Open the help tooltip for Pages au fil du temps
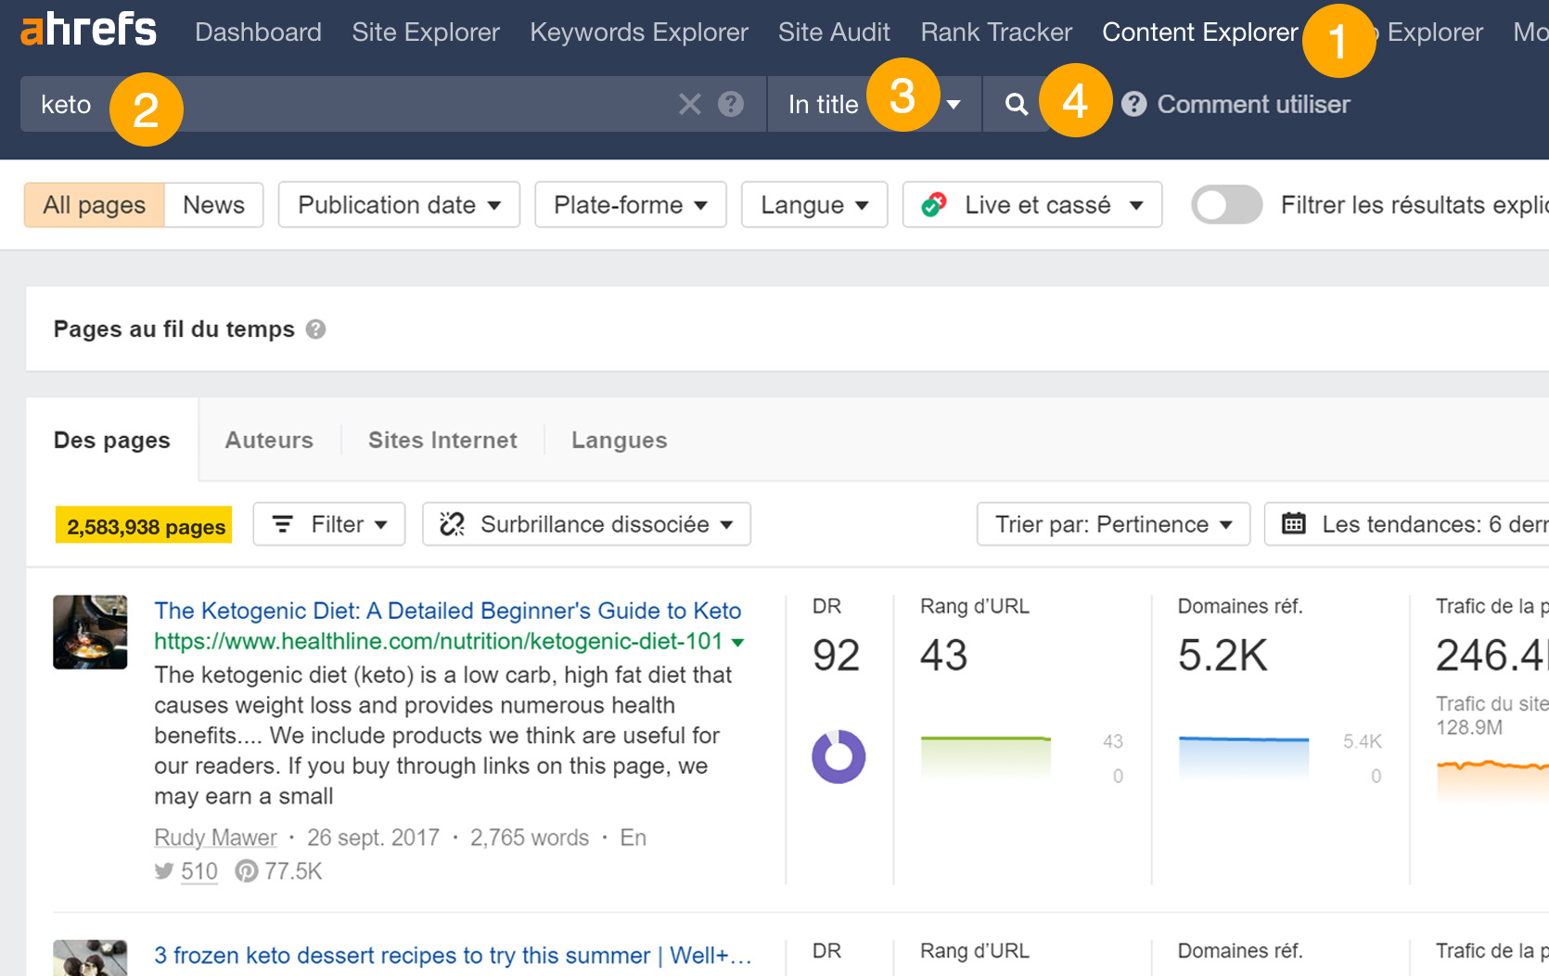This screenshot has height=976, width=1549. click(315, 328)
